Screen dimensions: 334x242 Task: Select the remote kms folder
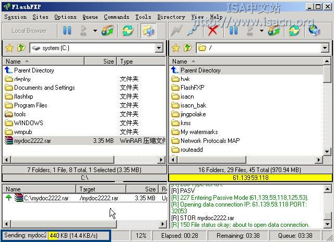click(x=181, y=123)
